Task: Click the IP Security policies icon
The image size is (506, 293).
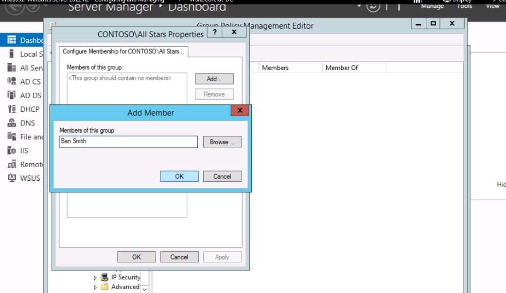Action: [104, 277]
